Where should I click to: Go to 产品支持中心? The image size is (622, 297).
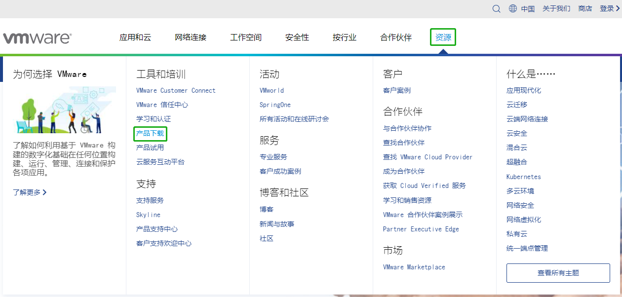click(157, 229)
